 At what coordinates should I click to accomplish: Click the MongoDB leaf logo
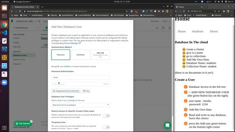click(x=12, y=21)
